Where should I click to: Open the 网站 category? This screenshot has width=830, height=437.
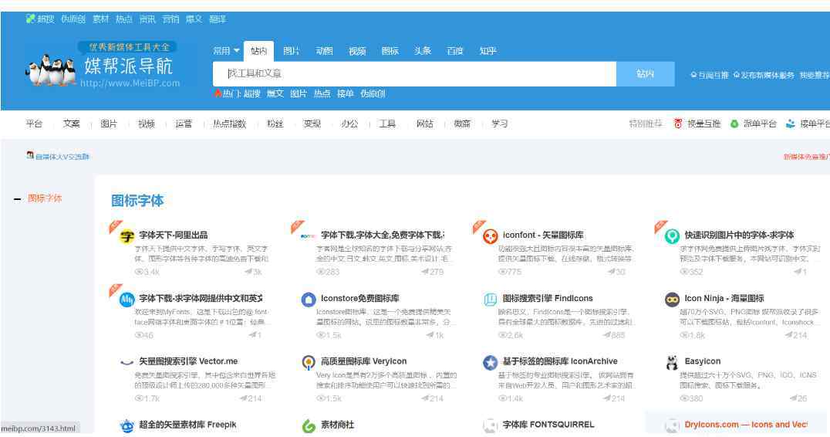[x=424, y=124]
